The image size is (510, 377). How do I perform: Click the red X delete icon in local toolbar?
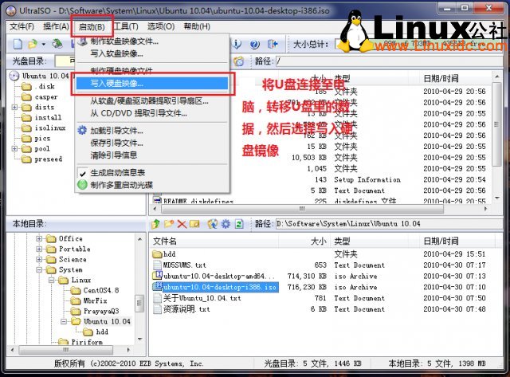tap(182, 224)
